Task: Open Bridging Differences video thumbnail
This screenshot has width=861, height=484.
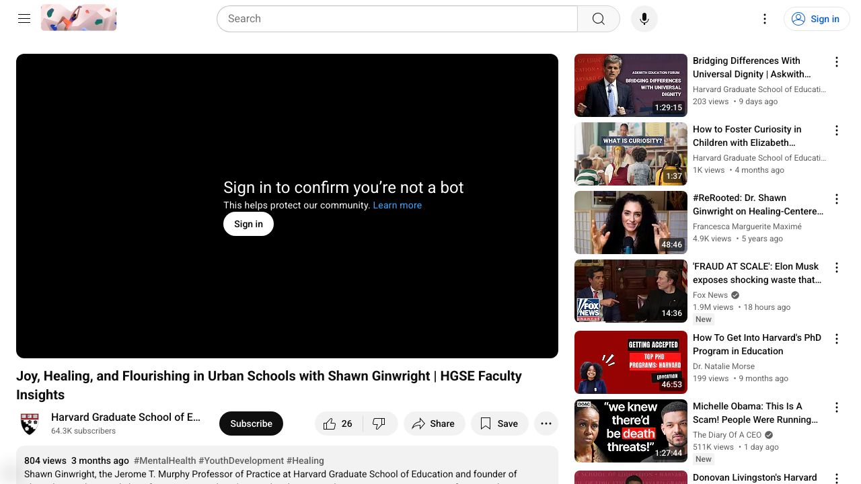Action: pos(631,85)
